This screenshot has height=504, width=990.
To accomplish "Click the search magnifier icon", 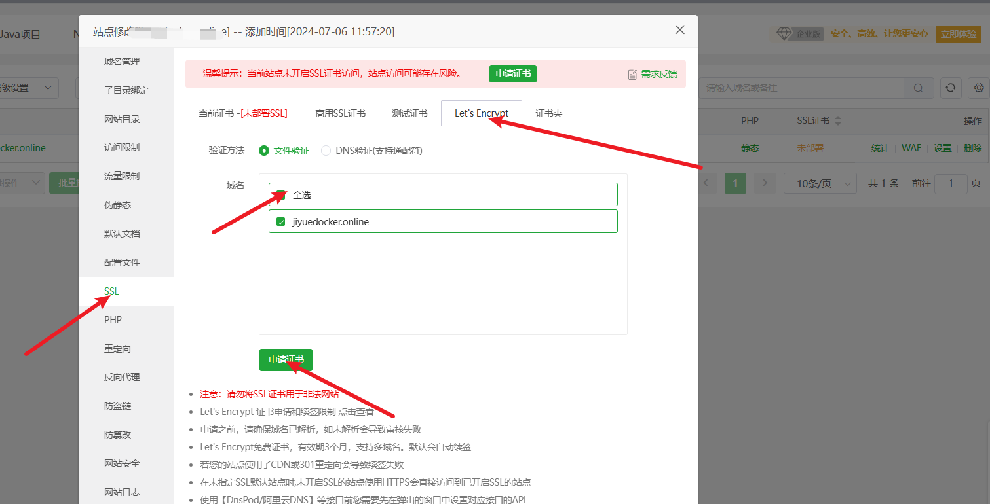I will coord(919,88).
